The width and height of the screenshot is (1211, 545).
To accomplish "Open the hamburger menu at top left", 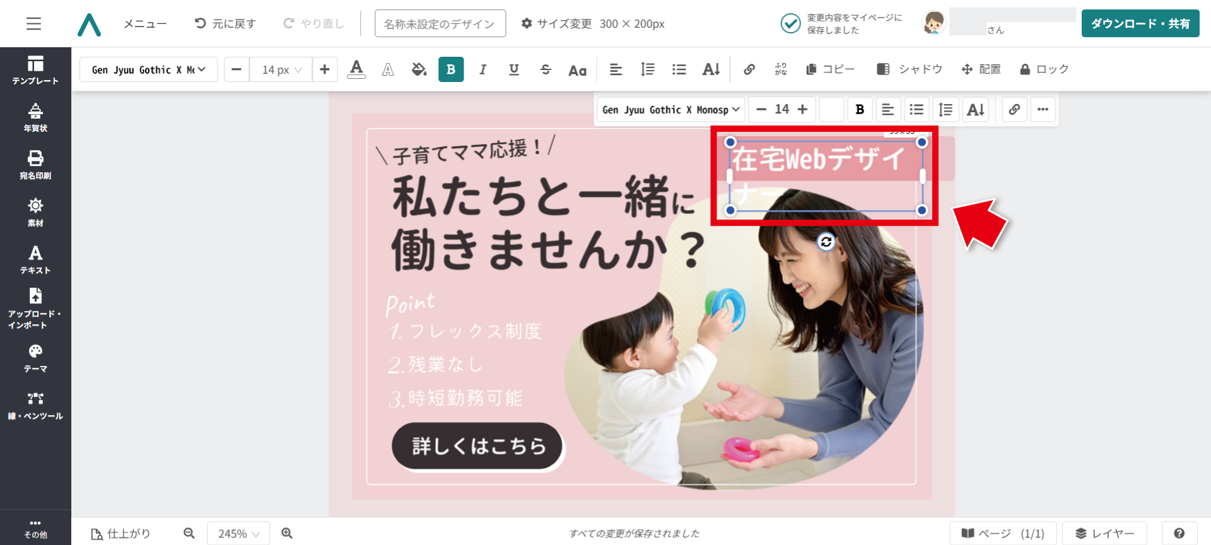I will (34, 23).
